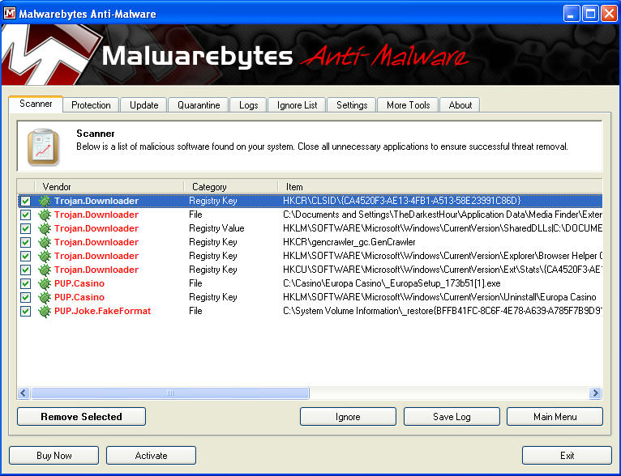Sort by the Item column header
The image size is (621, 476).
point(440,187)
